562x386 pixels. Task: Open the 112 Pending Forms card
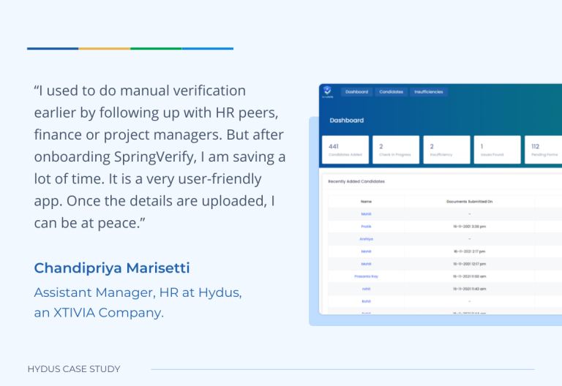[x=544, y=150]
